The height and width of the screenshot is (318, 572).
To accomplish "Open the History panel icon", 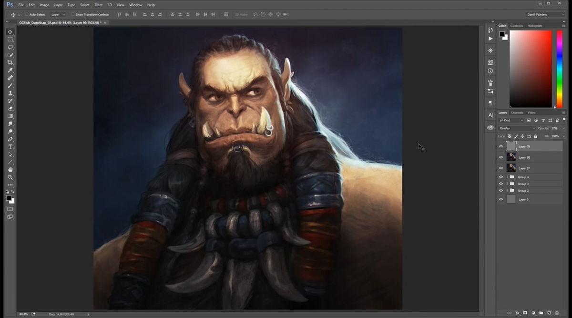I will coord(490,30).
